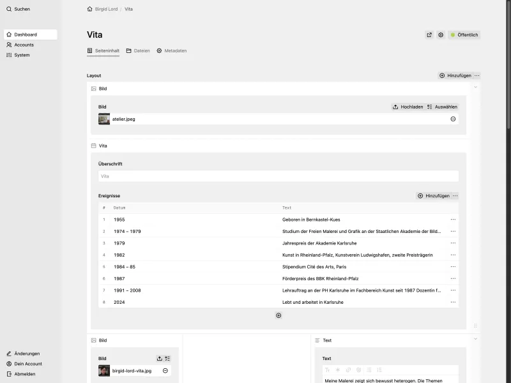Click the text style icon in the Text toolbar

coord(327,369)
